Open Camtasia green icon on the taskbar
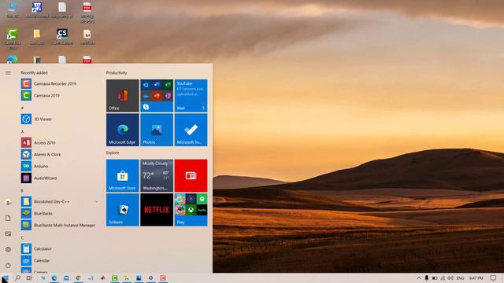Viewport: 504px width, 283px height. point(114,277)
